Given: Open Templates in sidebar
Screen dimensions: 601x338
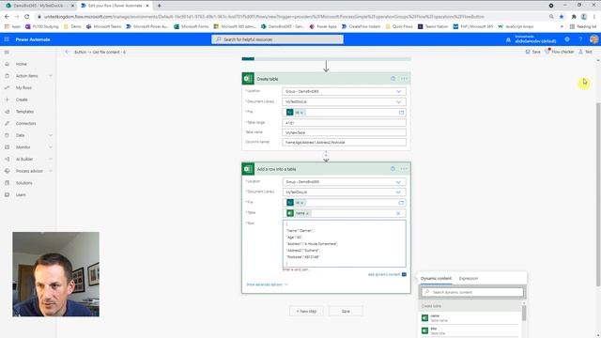Looking at the screenshot, I should tap(25, 112).
